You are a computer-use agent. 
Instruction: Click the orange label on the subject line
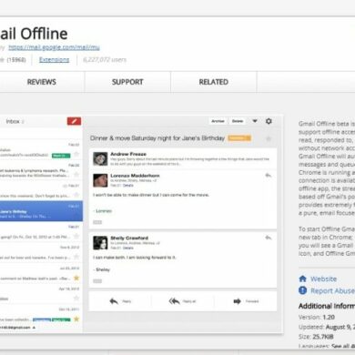(x=239, y=138)
